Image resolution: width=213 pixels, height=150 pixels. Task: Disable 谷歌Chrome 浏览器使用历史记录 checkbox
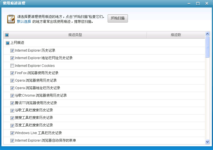pyautogui.click(x=12, y=95)
